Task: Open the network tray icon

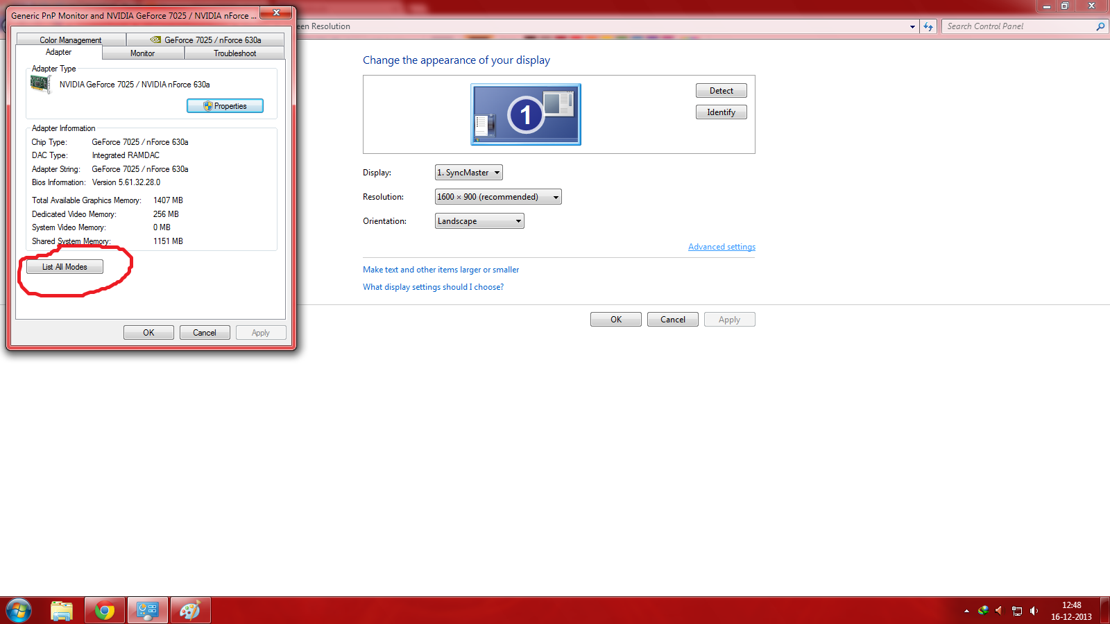Action: 1017,611
